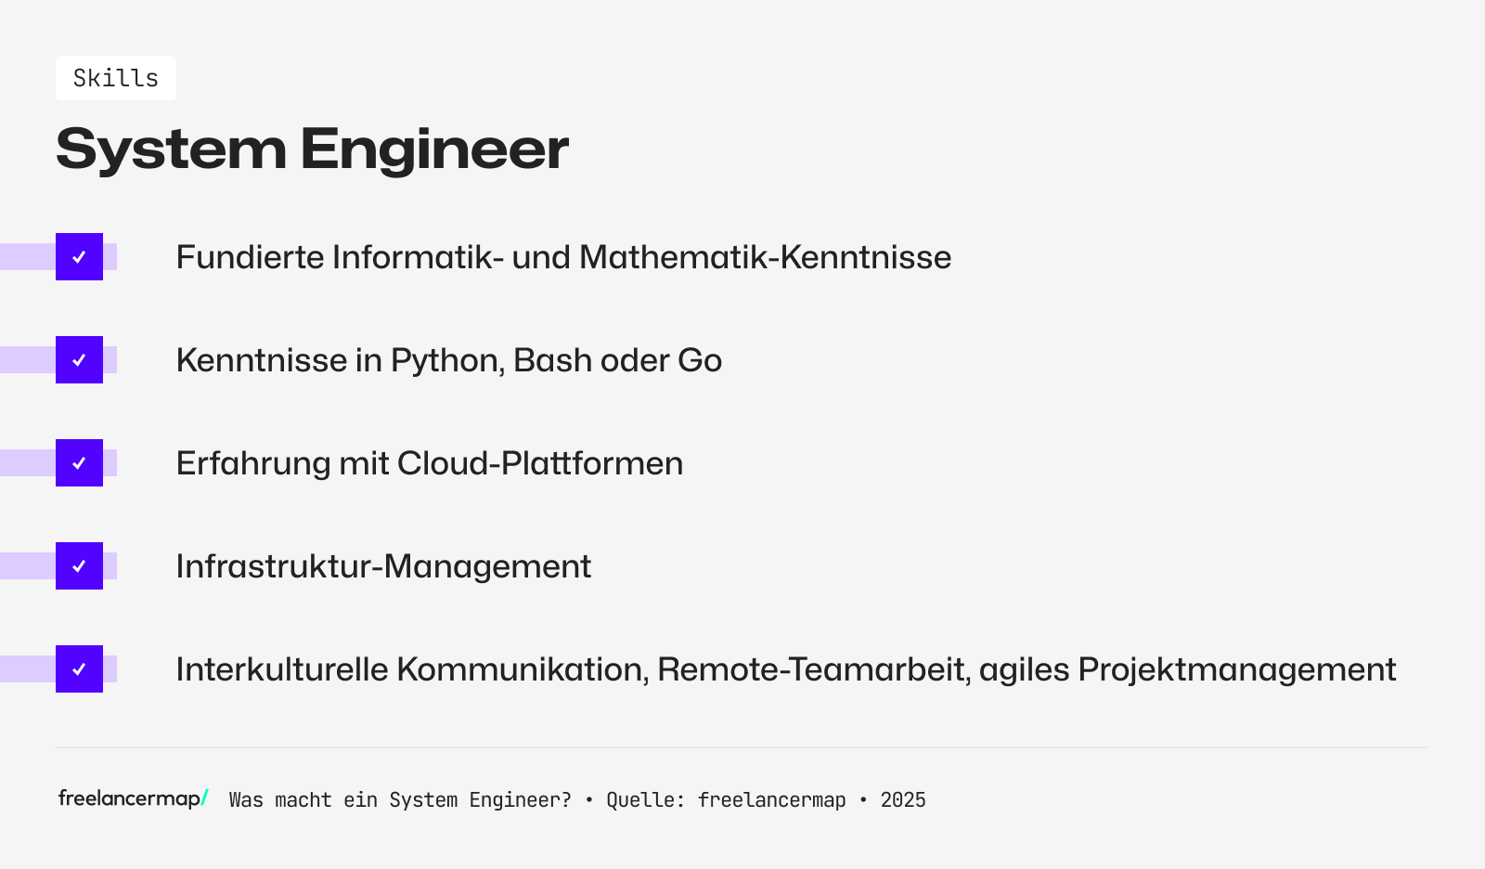The width and height of the screenshot is (1485, 869).
Task: Click the lilac bar left of the first checkbox
Action: click(x=27, y=257)
